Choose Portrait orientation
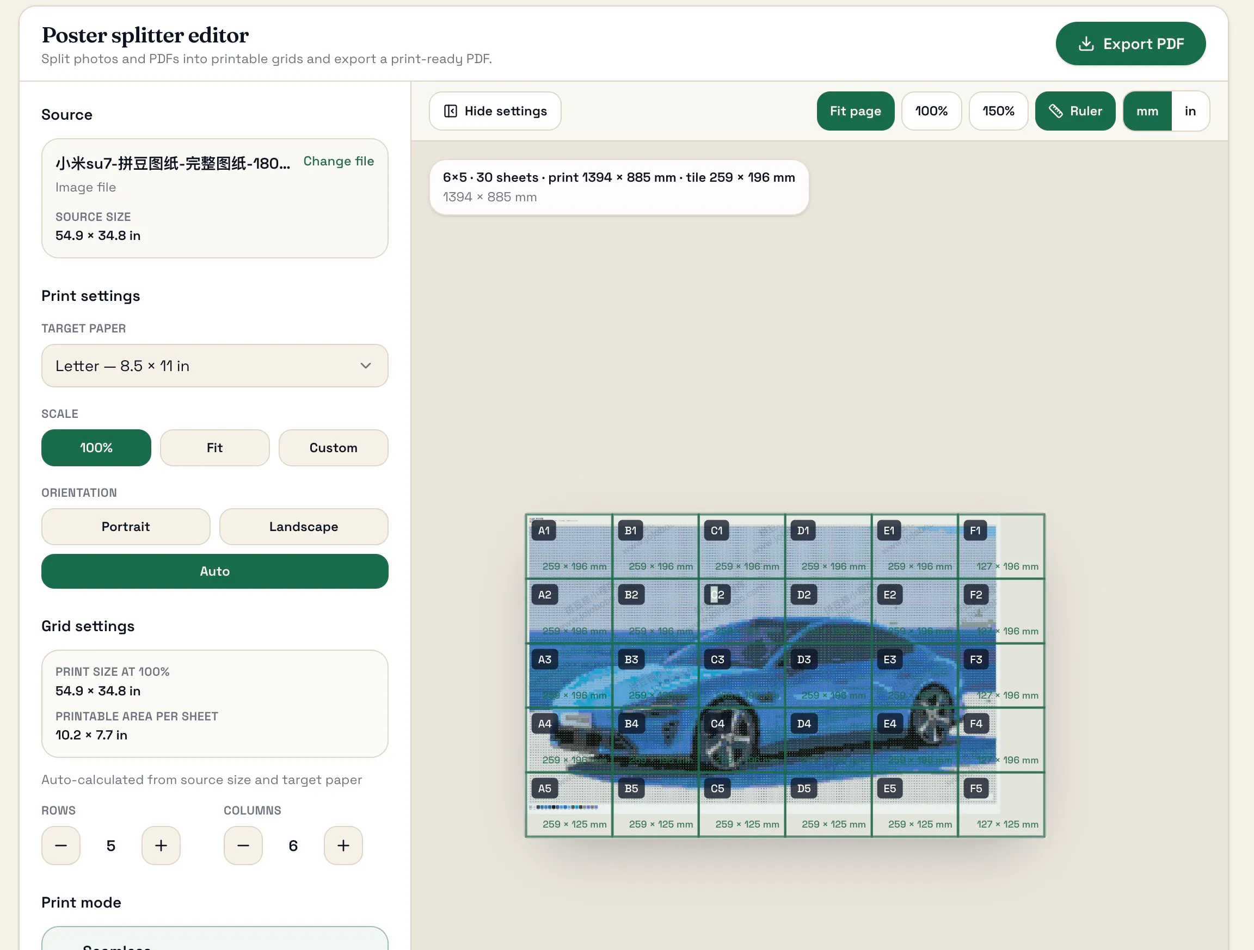 pyautogui.click(x=126, y=527)
